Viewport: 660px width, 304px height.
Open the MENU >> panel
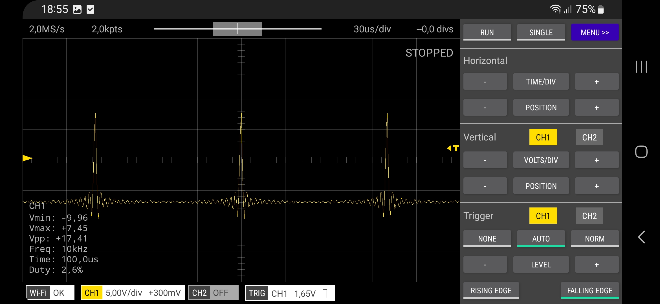[x=595, y=32]
